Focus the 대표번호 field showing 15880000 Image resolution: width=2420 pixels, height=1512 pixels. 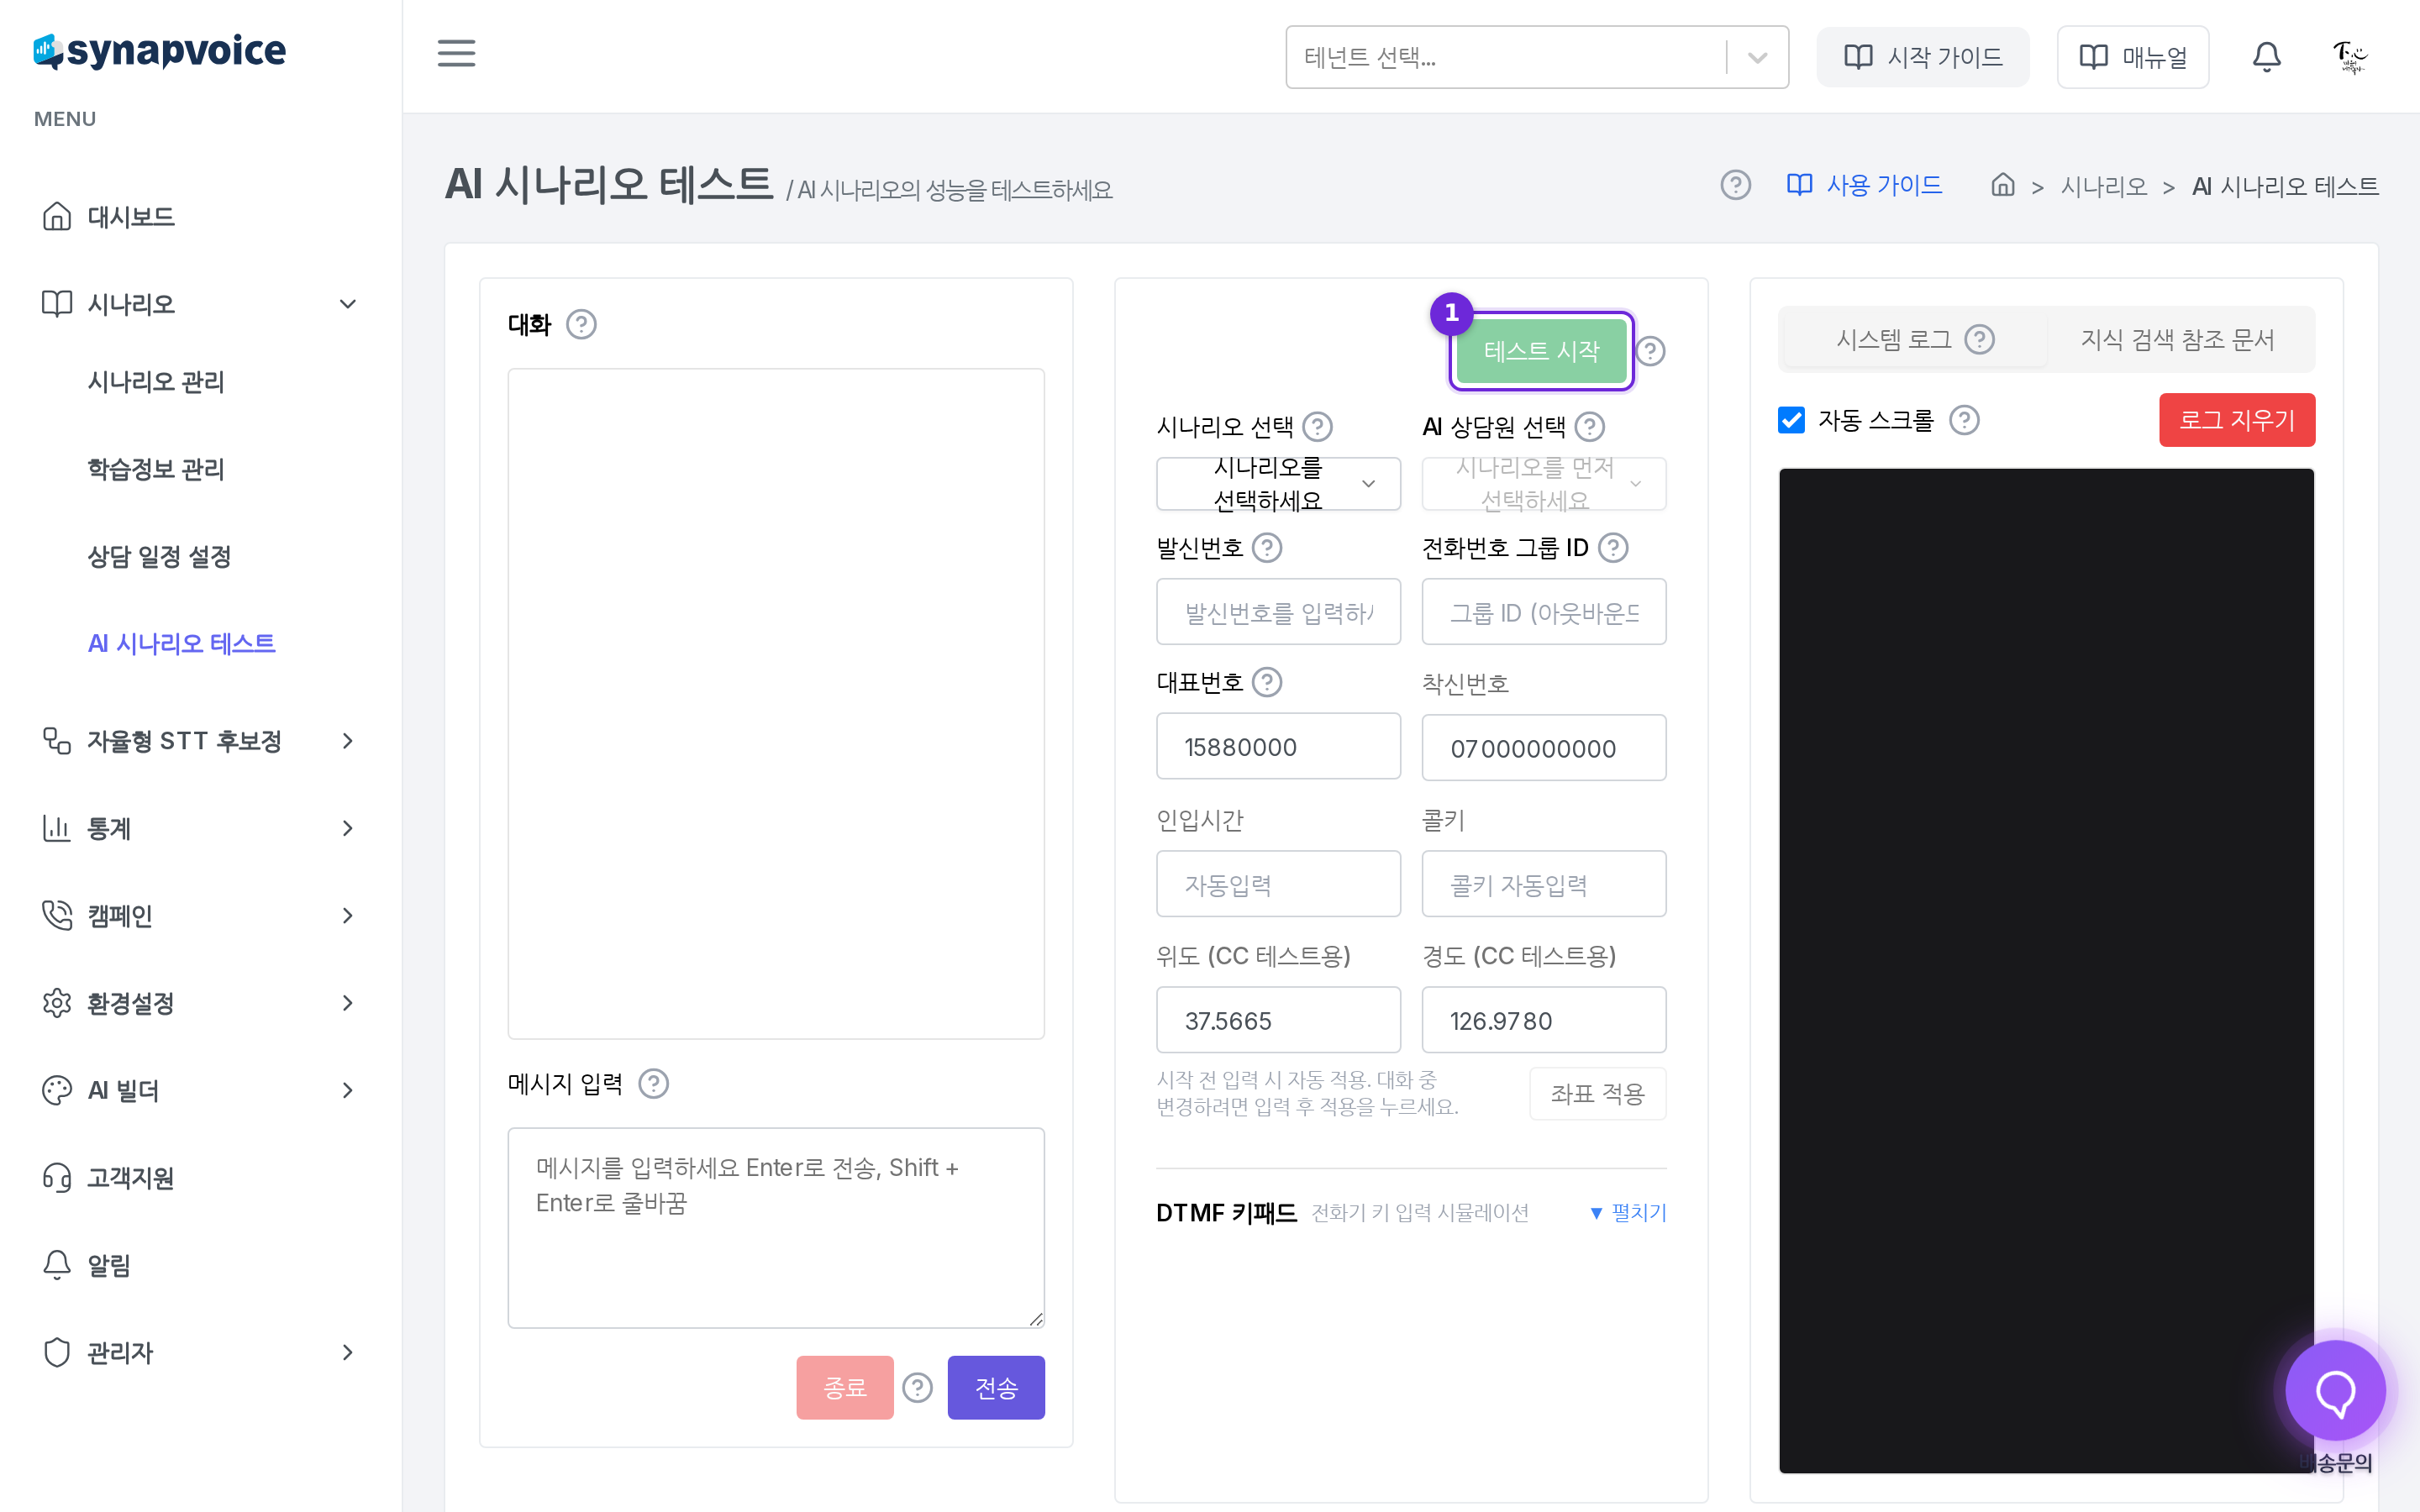pos(1278,746)
